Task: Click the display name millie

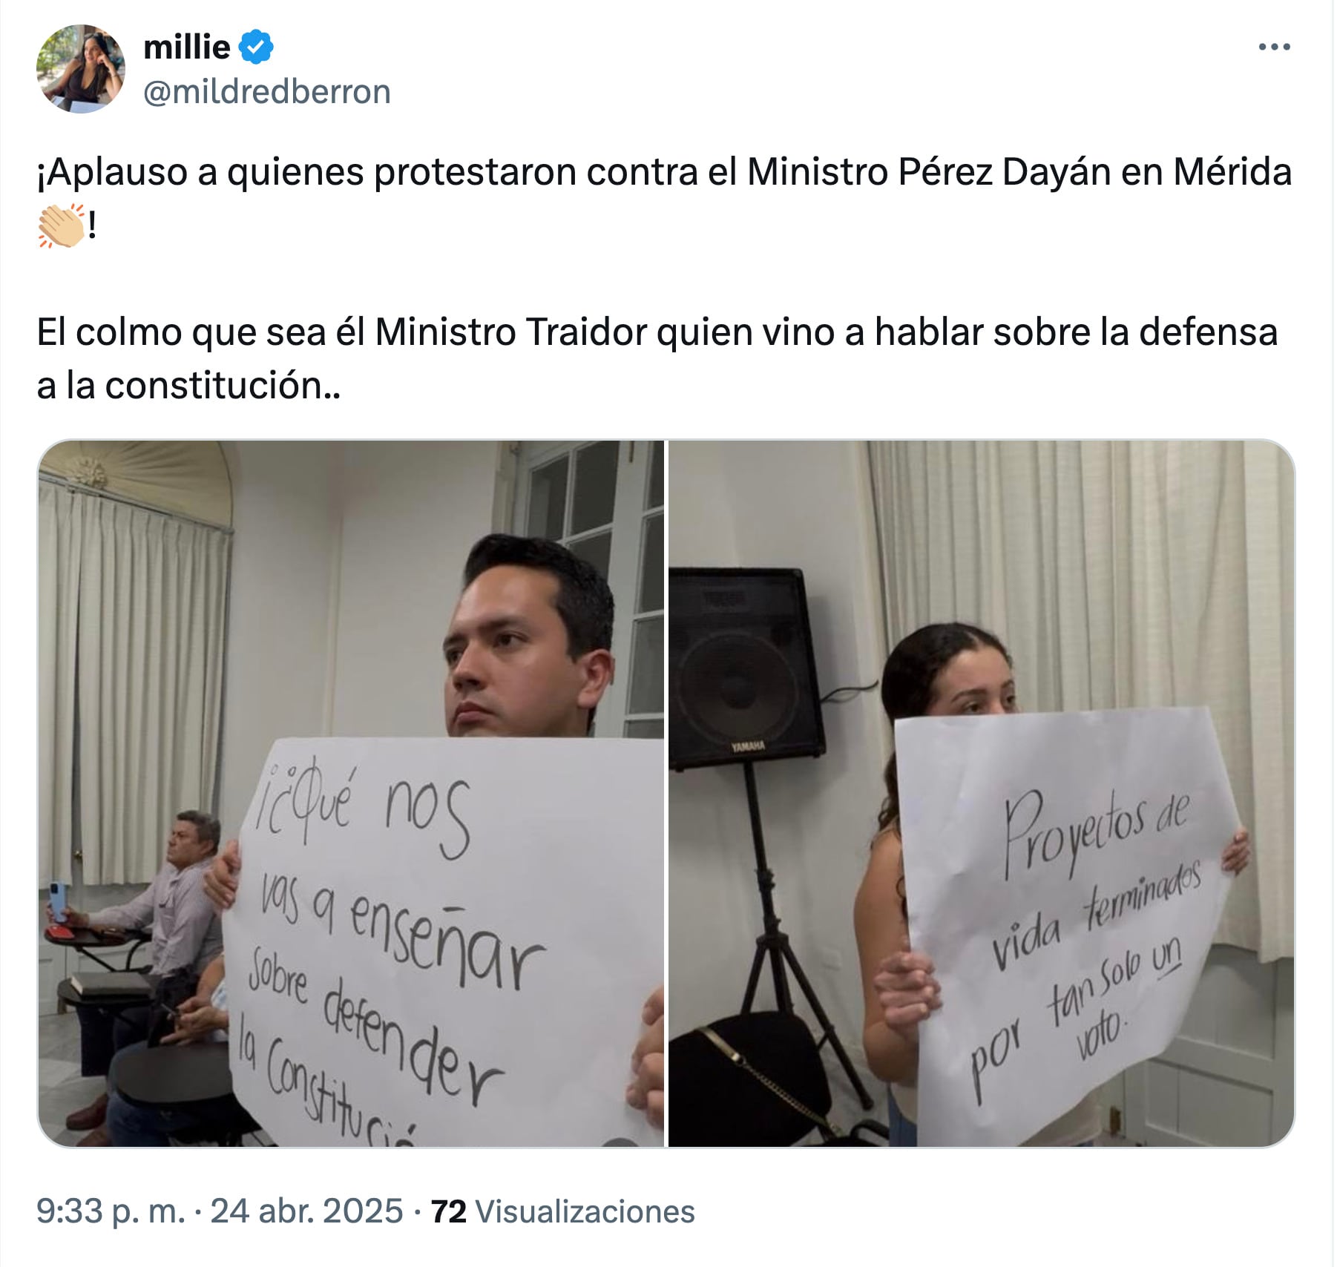Action: (187, 47)
